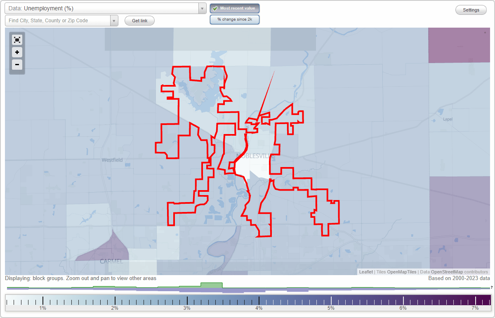Click the 4% tick on the legend slider
495x318 pixels.
[259, 302]
